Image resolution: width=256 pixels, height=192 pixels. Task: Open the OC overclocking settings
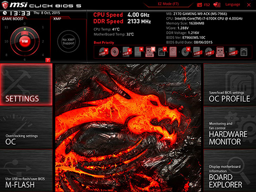[x=26, y=127]
